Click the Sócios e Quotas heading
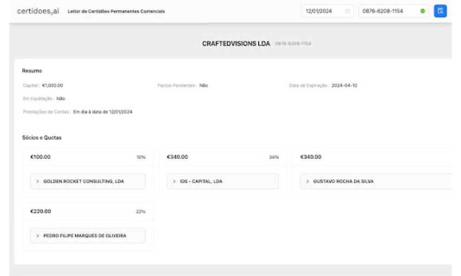Image resolution: width=461 pixels, height=276 pixels. tap(42, 138)
